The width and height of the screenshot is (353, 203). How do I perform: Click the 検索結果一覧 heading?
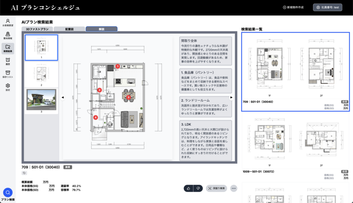tap(252, 29)
